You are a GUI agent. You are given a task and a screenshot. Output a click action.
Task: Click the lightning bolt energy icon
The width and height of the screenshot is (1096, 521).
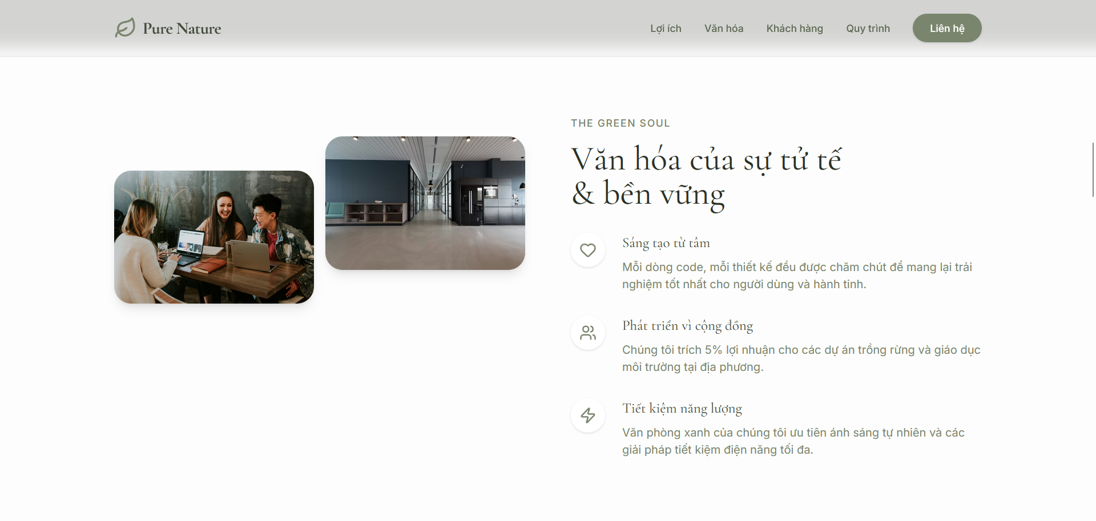pos(587,415)
